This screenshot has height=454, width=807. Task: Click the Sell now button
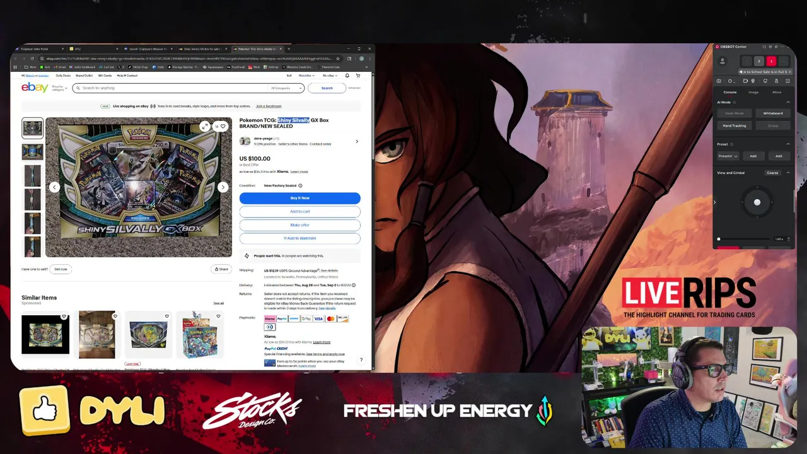coord(61,269)
